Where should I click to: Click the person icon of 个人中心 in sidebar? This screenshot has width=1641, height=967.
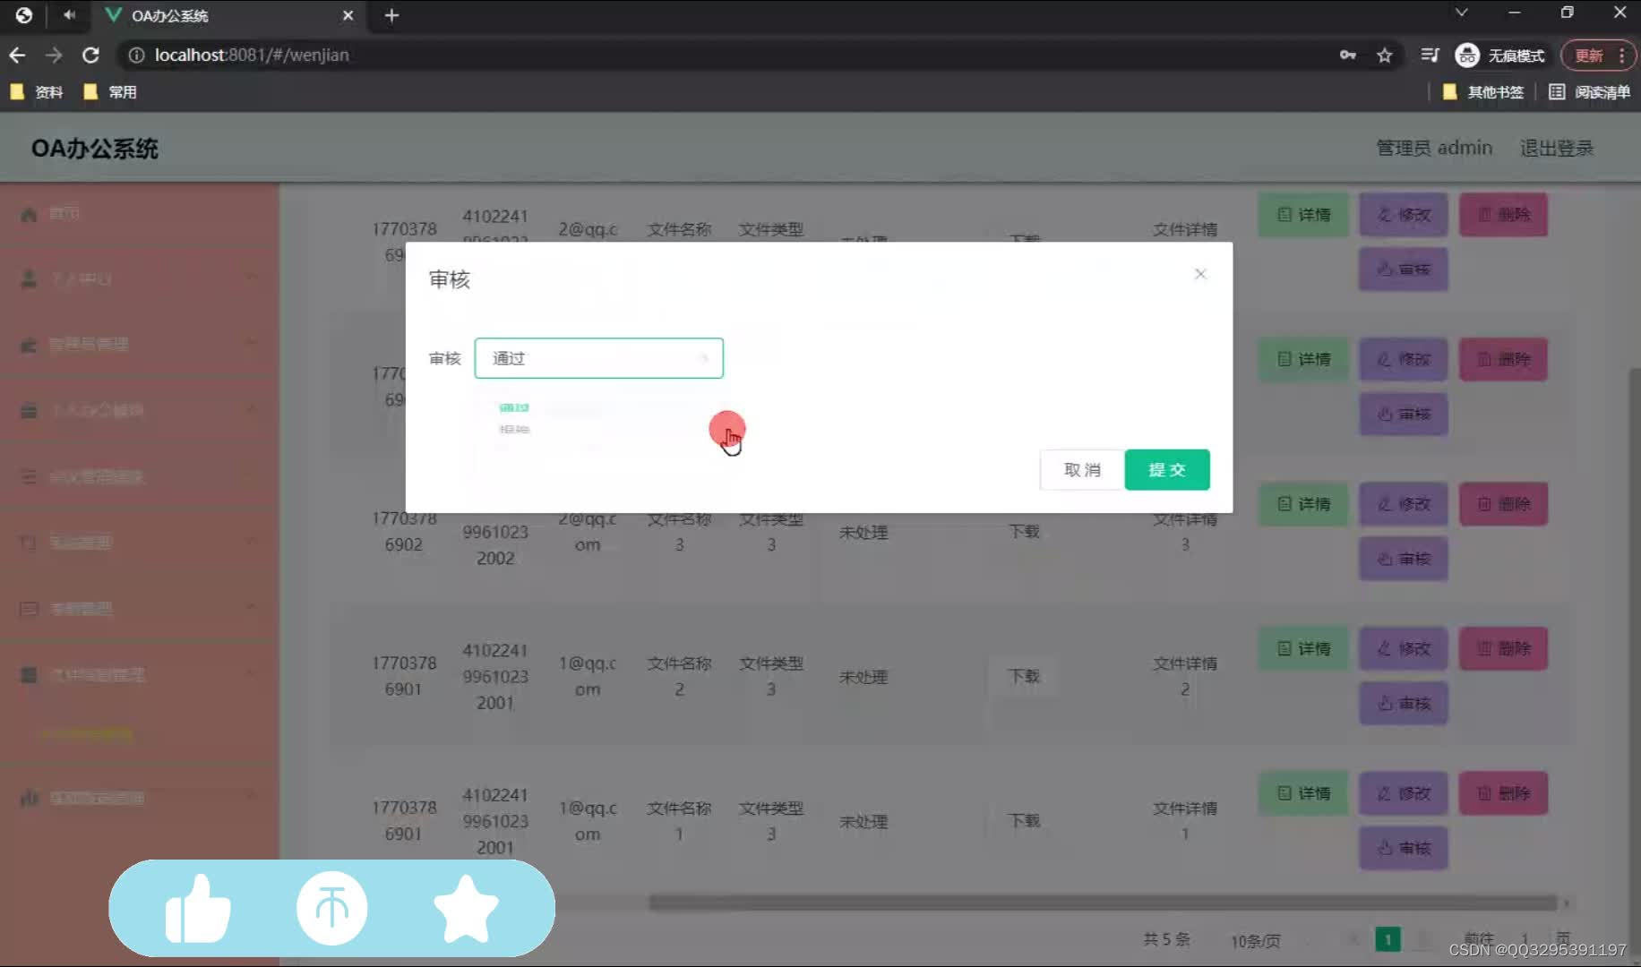pos(29,279)
